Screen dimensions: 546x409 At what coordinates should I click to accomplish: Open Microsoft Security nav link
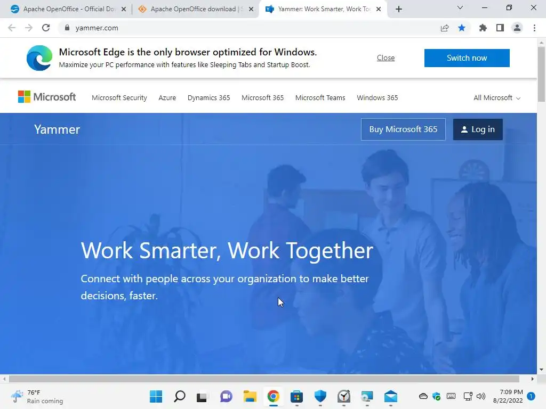119,98
